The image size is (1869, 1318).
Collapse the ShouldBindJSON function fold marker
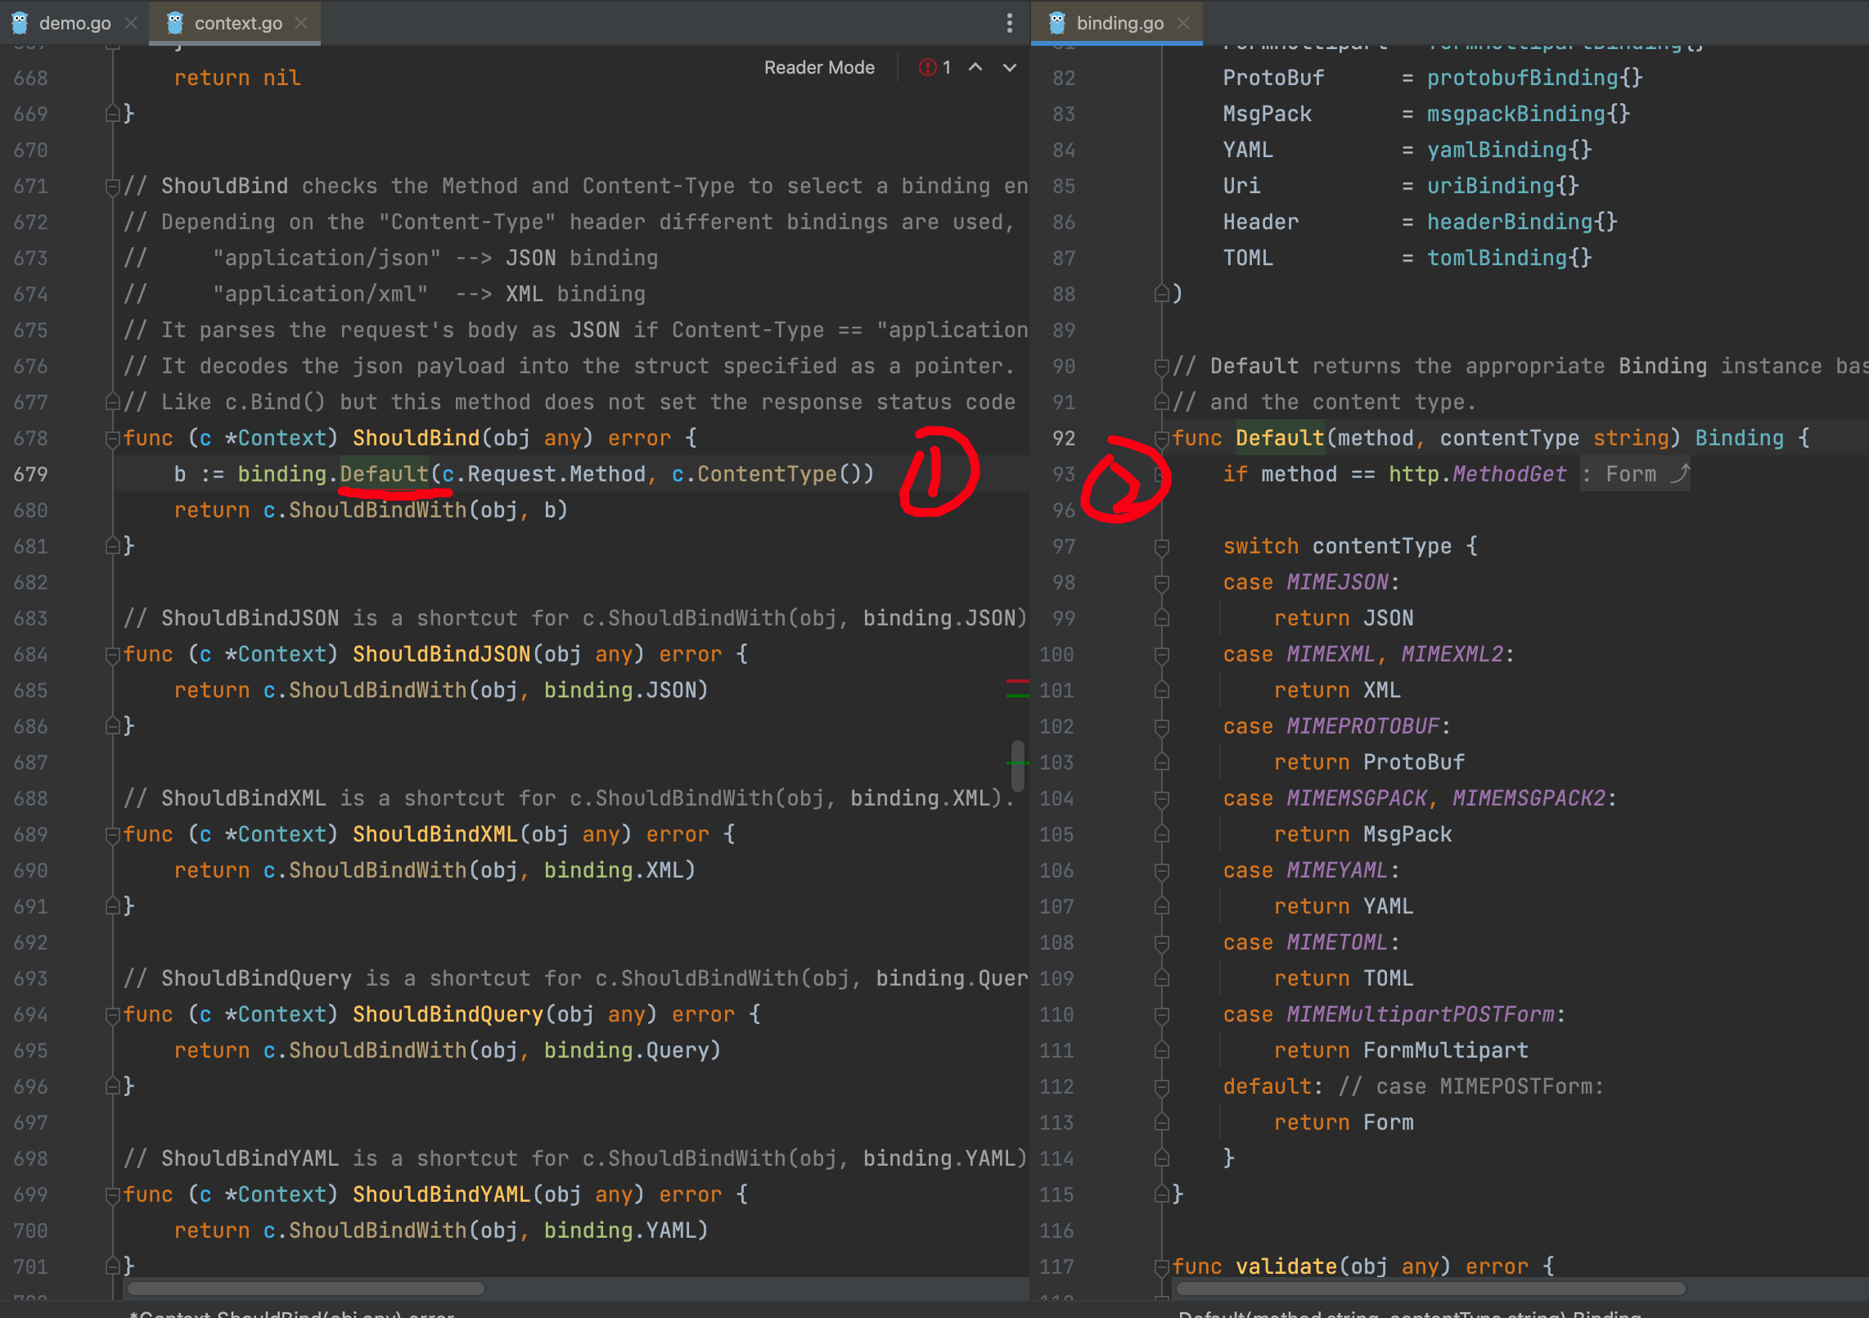tap(113, 655)
